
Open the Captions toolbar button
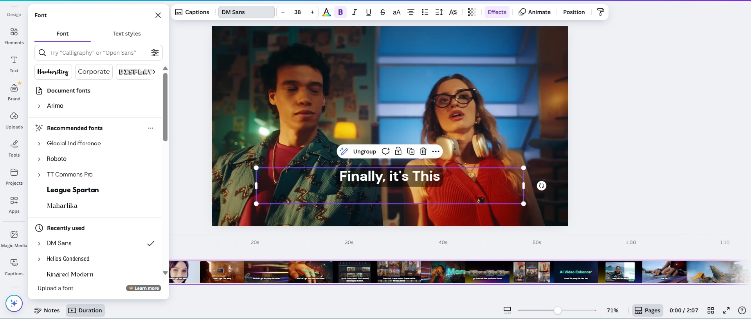192,12
